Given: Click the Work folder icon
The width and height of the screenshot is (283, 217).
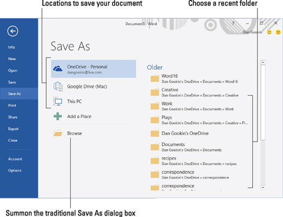Looking at the screenshot, I should tap(155, 106).
